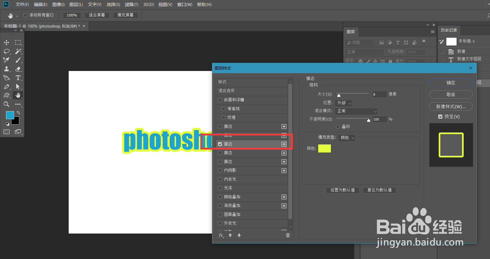Viewport: 490px width, 259px height.
Task: Select the Path Selection tool
Action: [18, 86]
